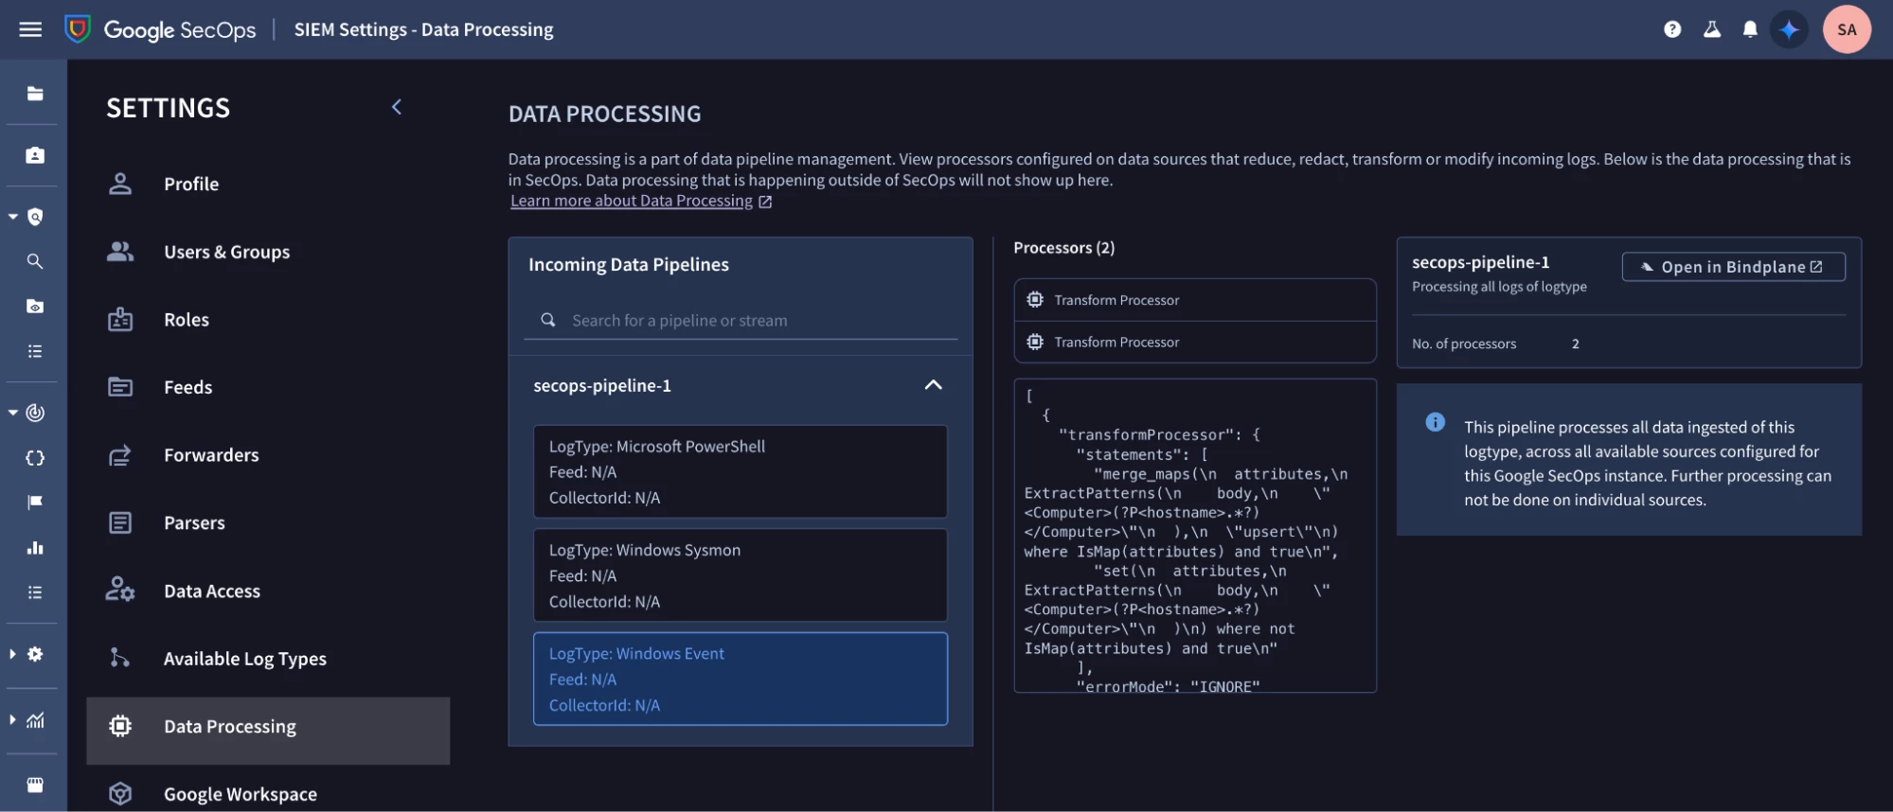This screenshot has height=812, width=1893.
Task: Open the SA user account avatar
Action: 1847,29
